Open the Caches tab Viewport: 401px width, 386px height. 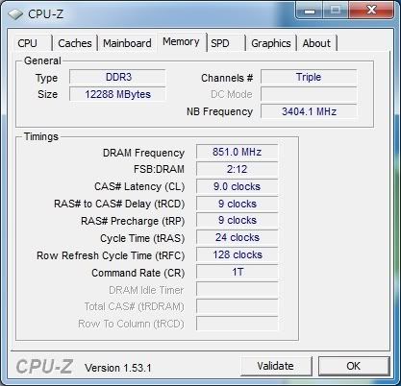click(75, 43)
